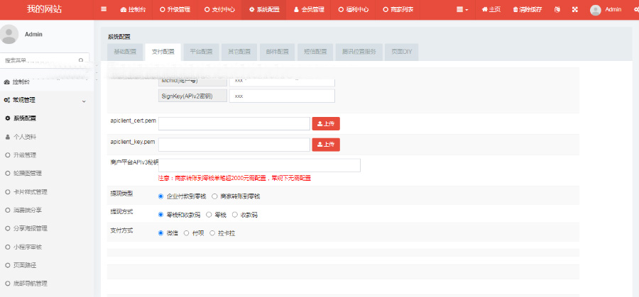Open 会员管理 in the top navigation
Viewport: 639px width, 297px height.
click(x=309, y=10)
